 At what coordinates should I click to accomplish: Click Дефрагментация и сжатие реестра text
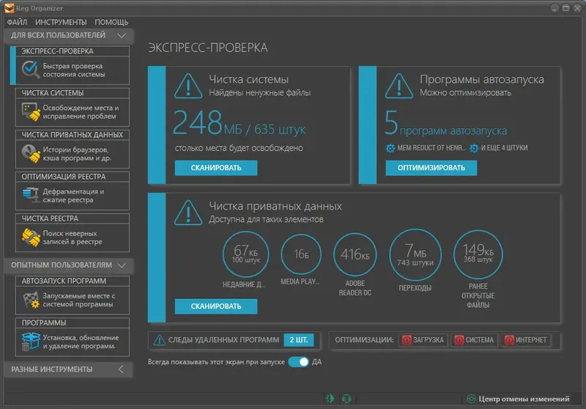click(x=73, y=196)
